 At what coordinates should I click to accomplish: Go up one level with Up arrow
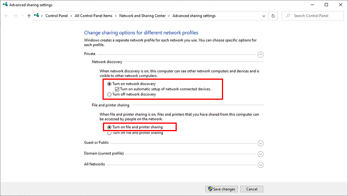click(x=29, y=16)
